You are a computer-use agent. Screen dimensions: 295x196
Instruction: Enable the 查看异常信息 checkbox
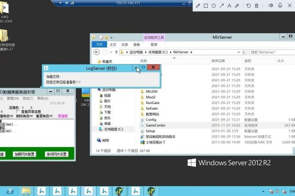(18, 111)
